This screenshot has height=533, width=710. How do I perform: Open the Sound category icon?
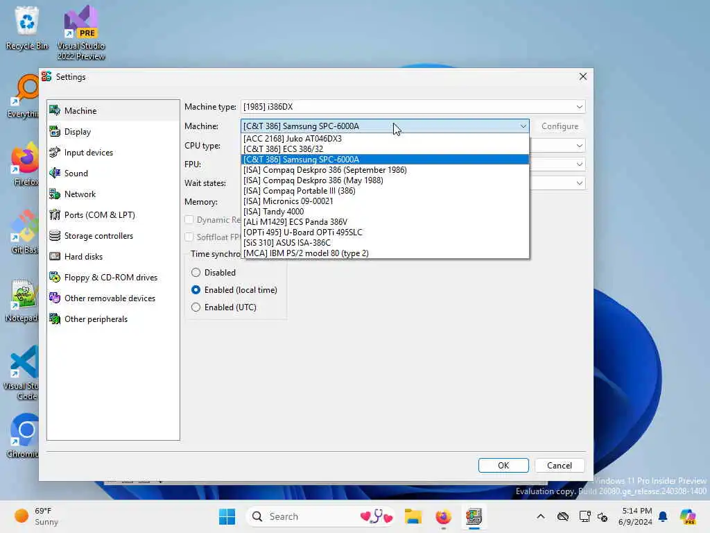pos(55,173)
